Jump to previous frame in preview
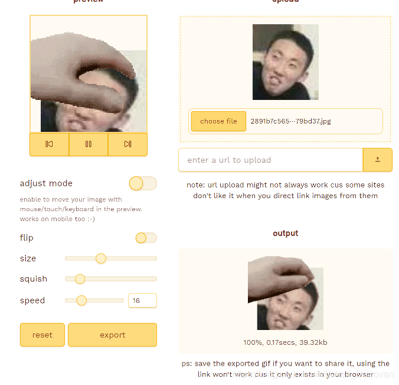This screenshot has height=385, width=399. tap(49, 144)
